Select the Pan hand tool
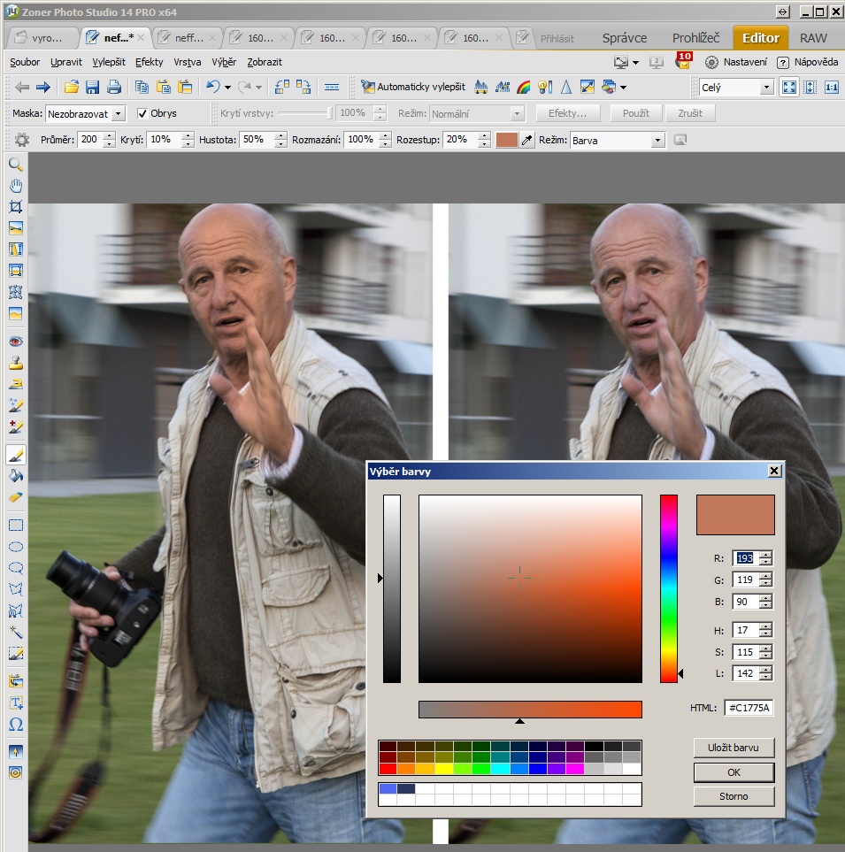This screenshot has height=852, width=845. [x=15, y=186]
